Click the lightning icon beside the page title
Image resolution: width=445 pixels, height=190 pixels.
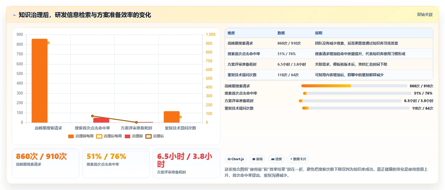pos(14,15)
